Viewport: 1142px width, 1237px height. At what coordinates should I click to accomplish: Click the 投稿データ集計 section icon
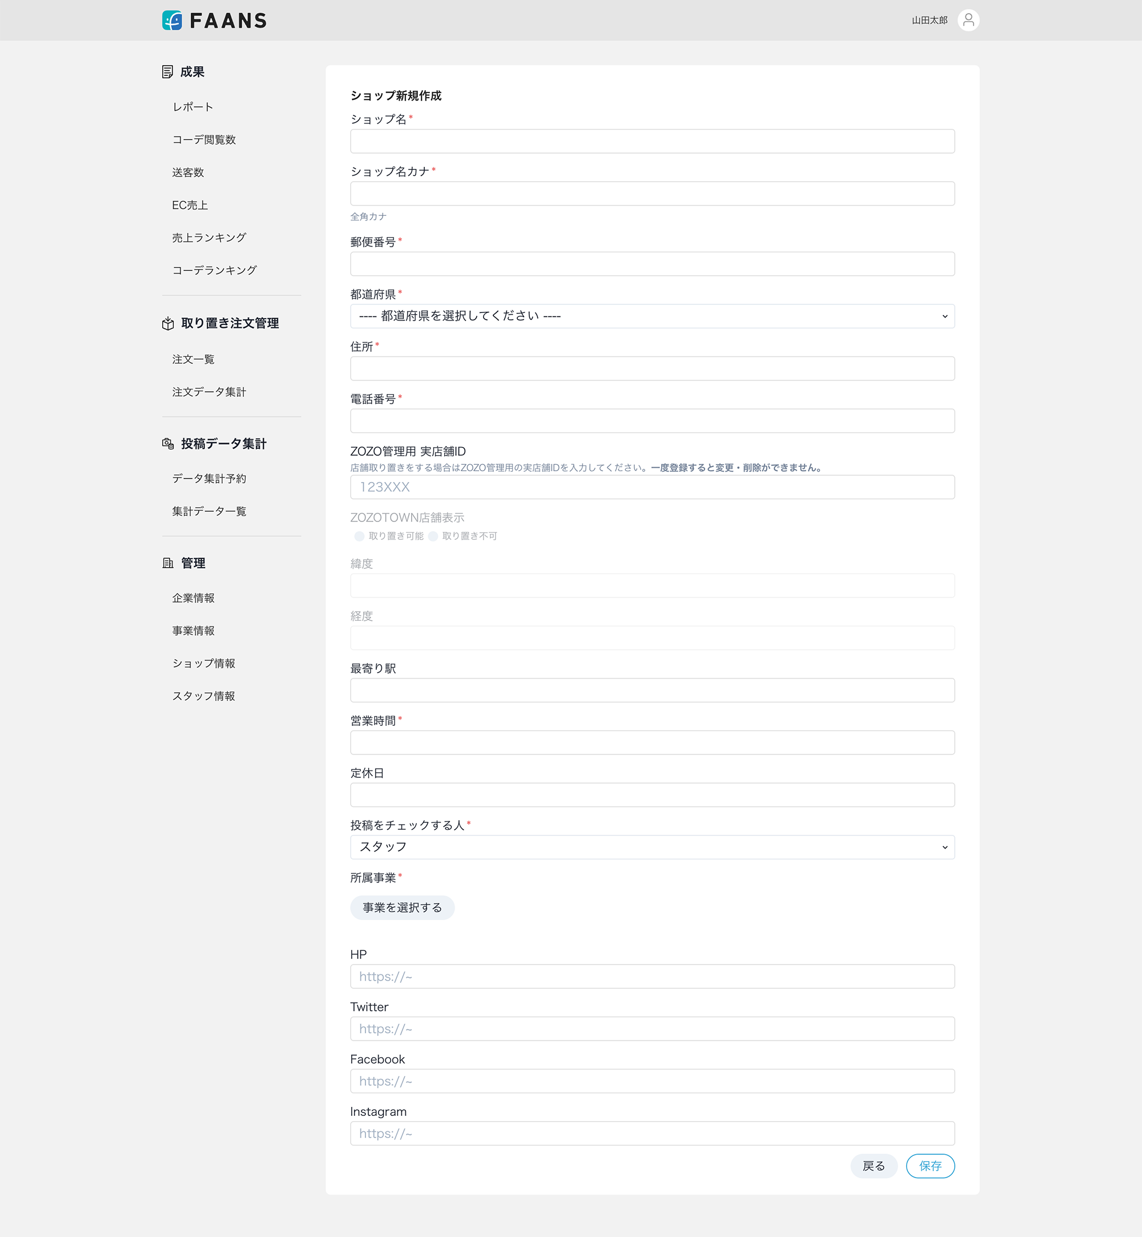click(x=167, y=443)
